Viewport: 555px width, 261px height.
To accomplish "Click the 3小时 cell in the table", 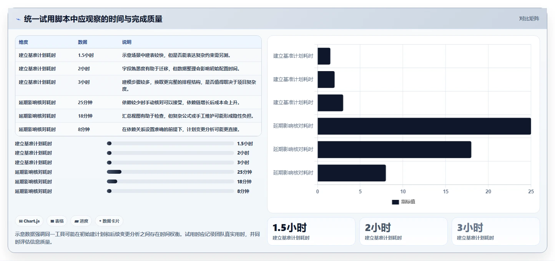I will [84, 82].
